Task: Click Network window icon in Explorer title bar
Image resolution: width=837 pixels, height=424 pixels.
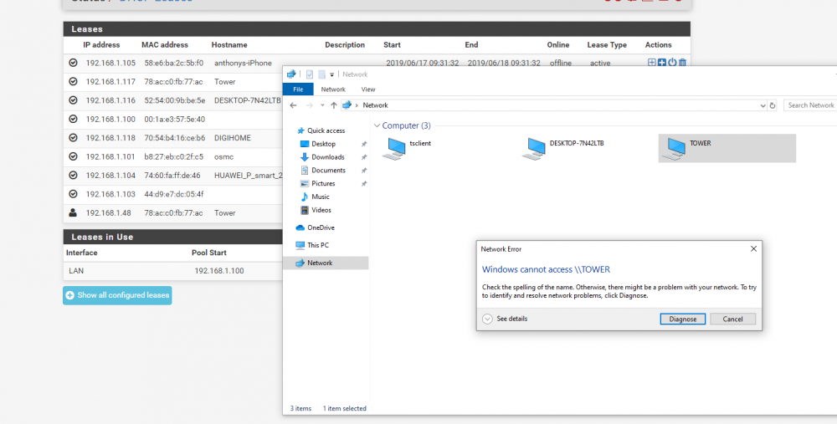Action: tap(291, 74)
